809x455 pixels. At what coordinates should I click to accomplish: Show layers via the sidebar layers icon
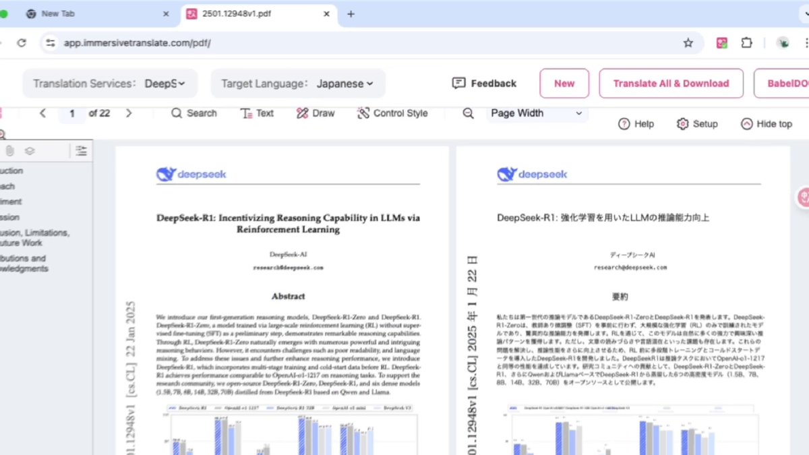coord(30,151)
